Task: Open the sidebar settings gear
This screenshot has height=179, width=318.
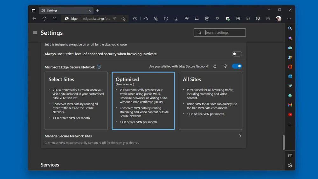Action: [x=290, y=165]
